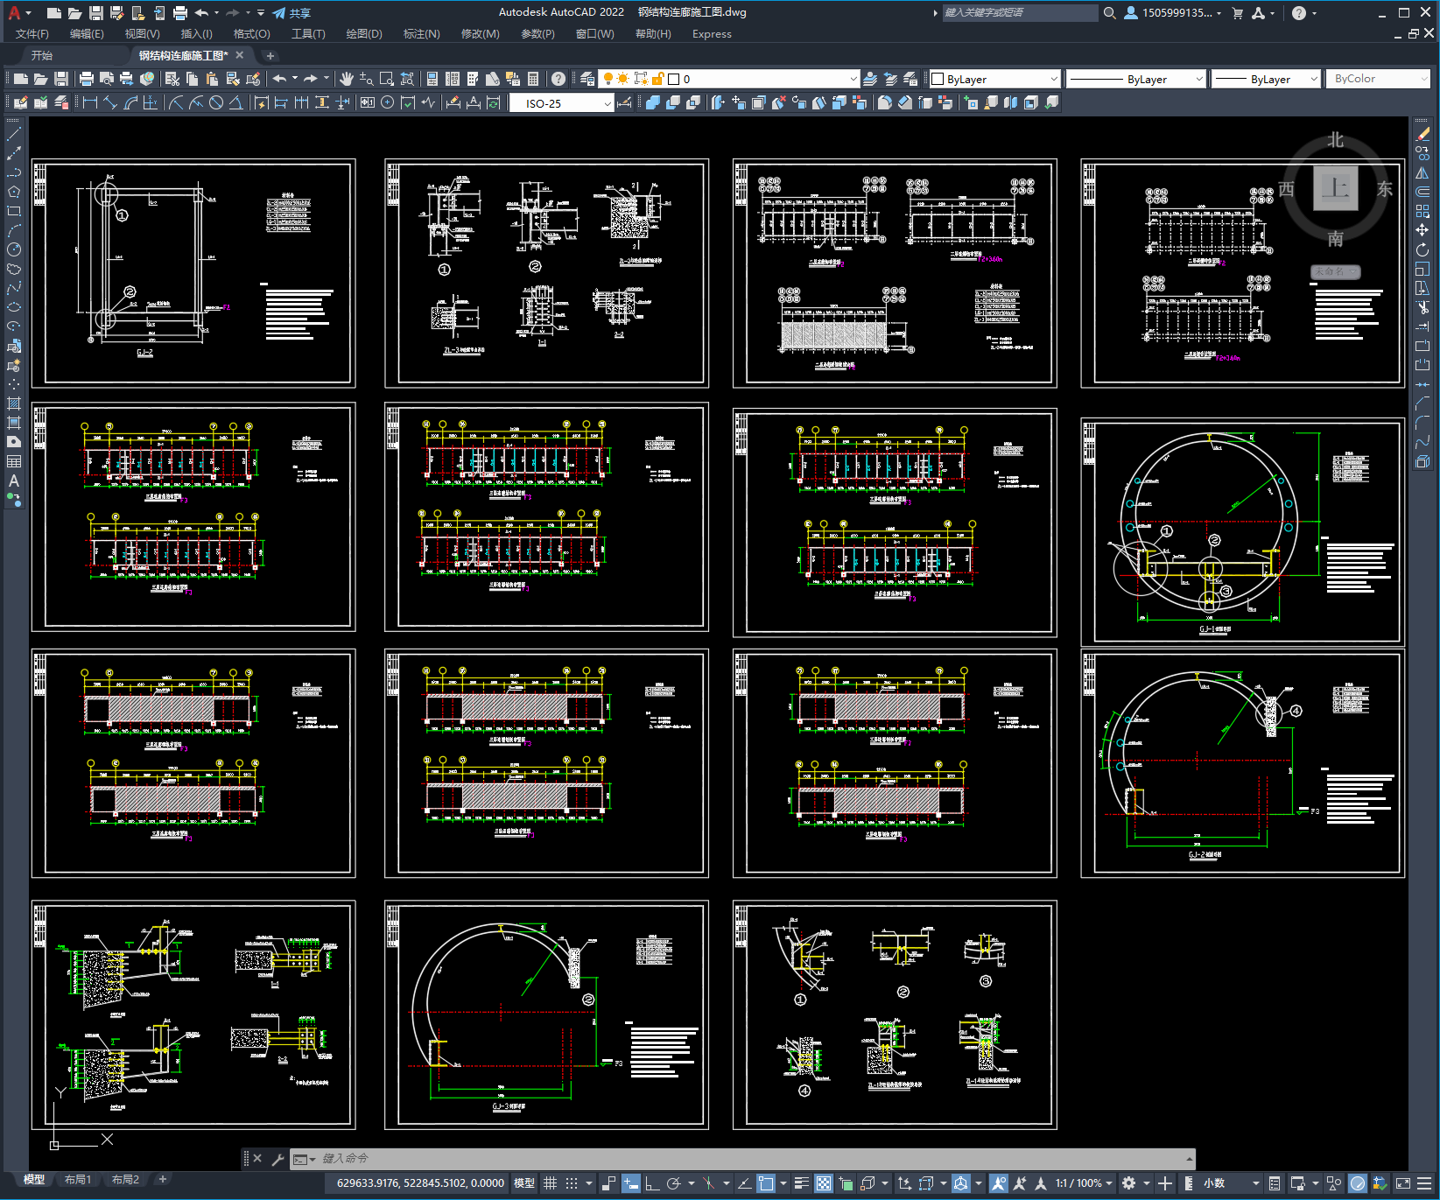Switch to the 布局1 layout tab
This screenshot has width=1440, height=1200.
coord(78,1180)
